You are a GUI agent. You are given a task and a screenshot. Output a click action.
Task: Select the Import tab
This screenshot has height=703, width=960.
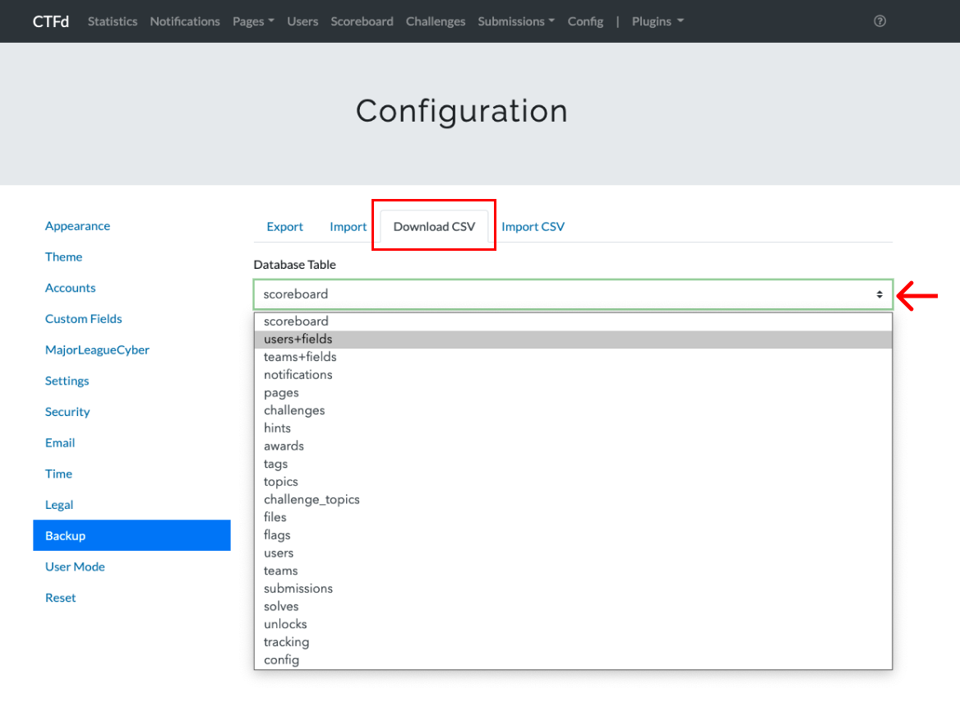coord(348,227)
